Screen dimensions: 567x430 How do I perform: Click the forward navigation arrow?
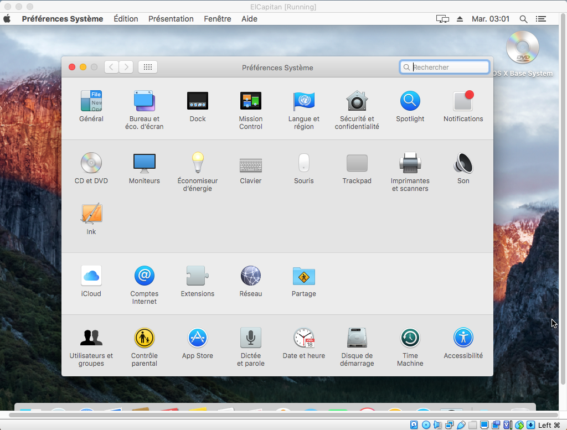(126, 67)
